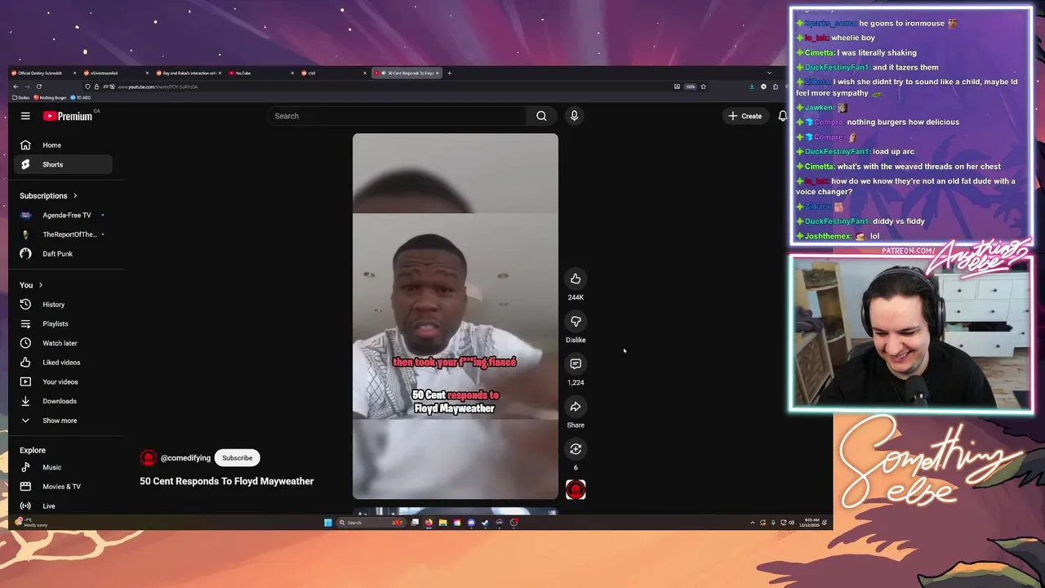
Task: Open Music under Explore
Action: (x=63, y=467)
